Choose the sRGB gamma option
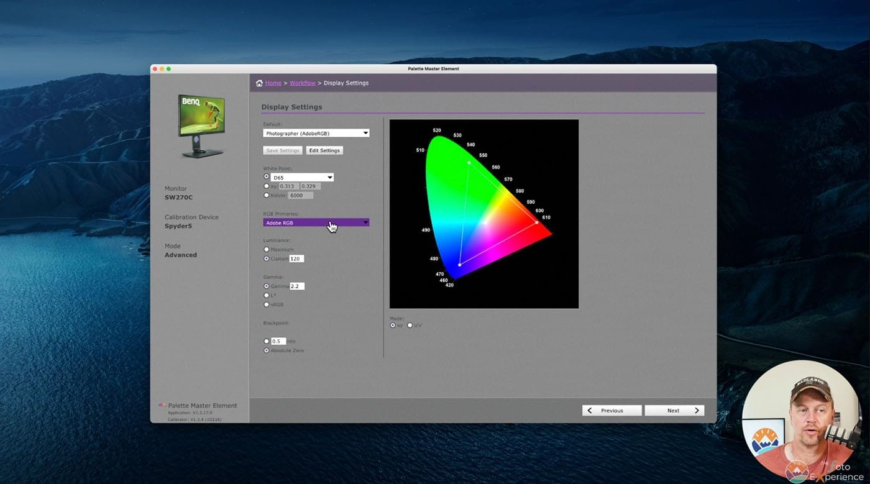 click(267, 304)
